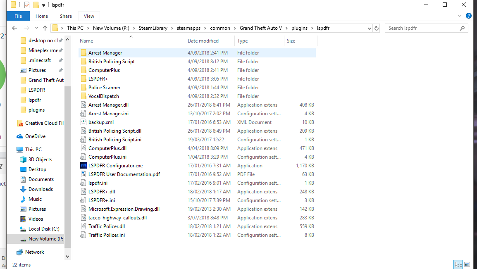This screenshot has width=477, height=269.
Task: Select the LSPDFR Configurator.exe application icon
Action: 83,166
